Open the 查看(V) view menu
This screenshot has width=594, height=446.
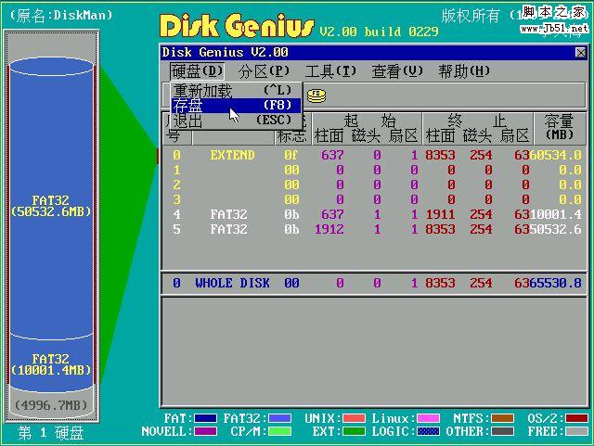pos(397,70)
